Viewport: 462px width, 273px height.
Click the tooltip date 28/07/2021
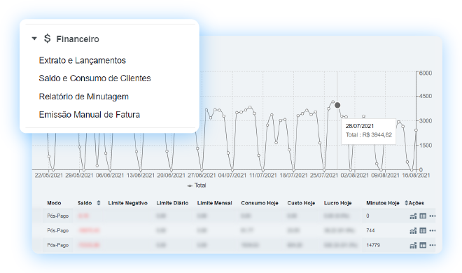(360, 126)
